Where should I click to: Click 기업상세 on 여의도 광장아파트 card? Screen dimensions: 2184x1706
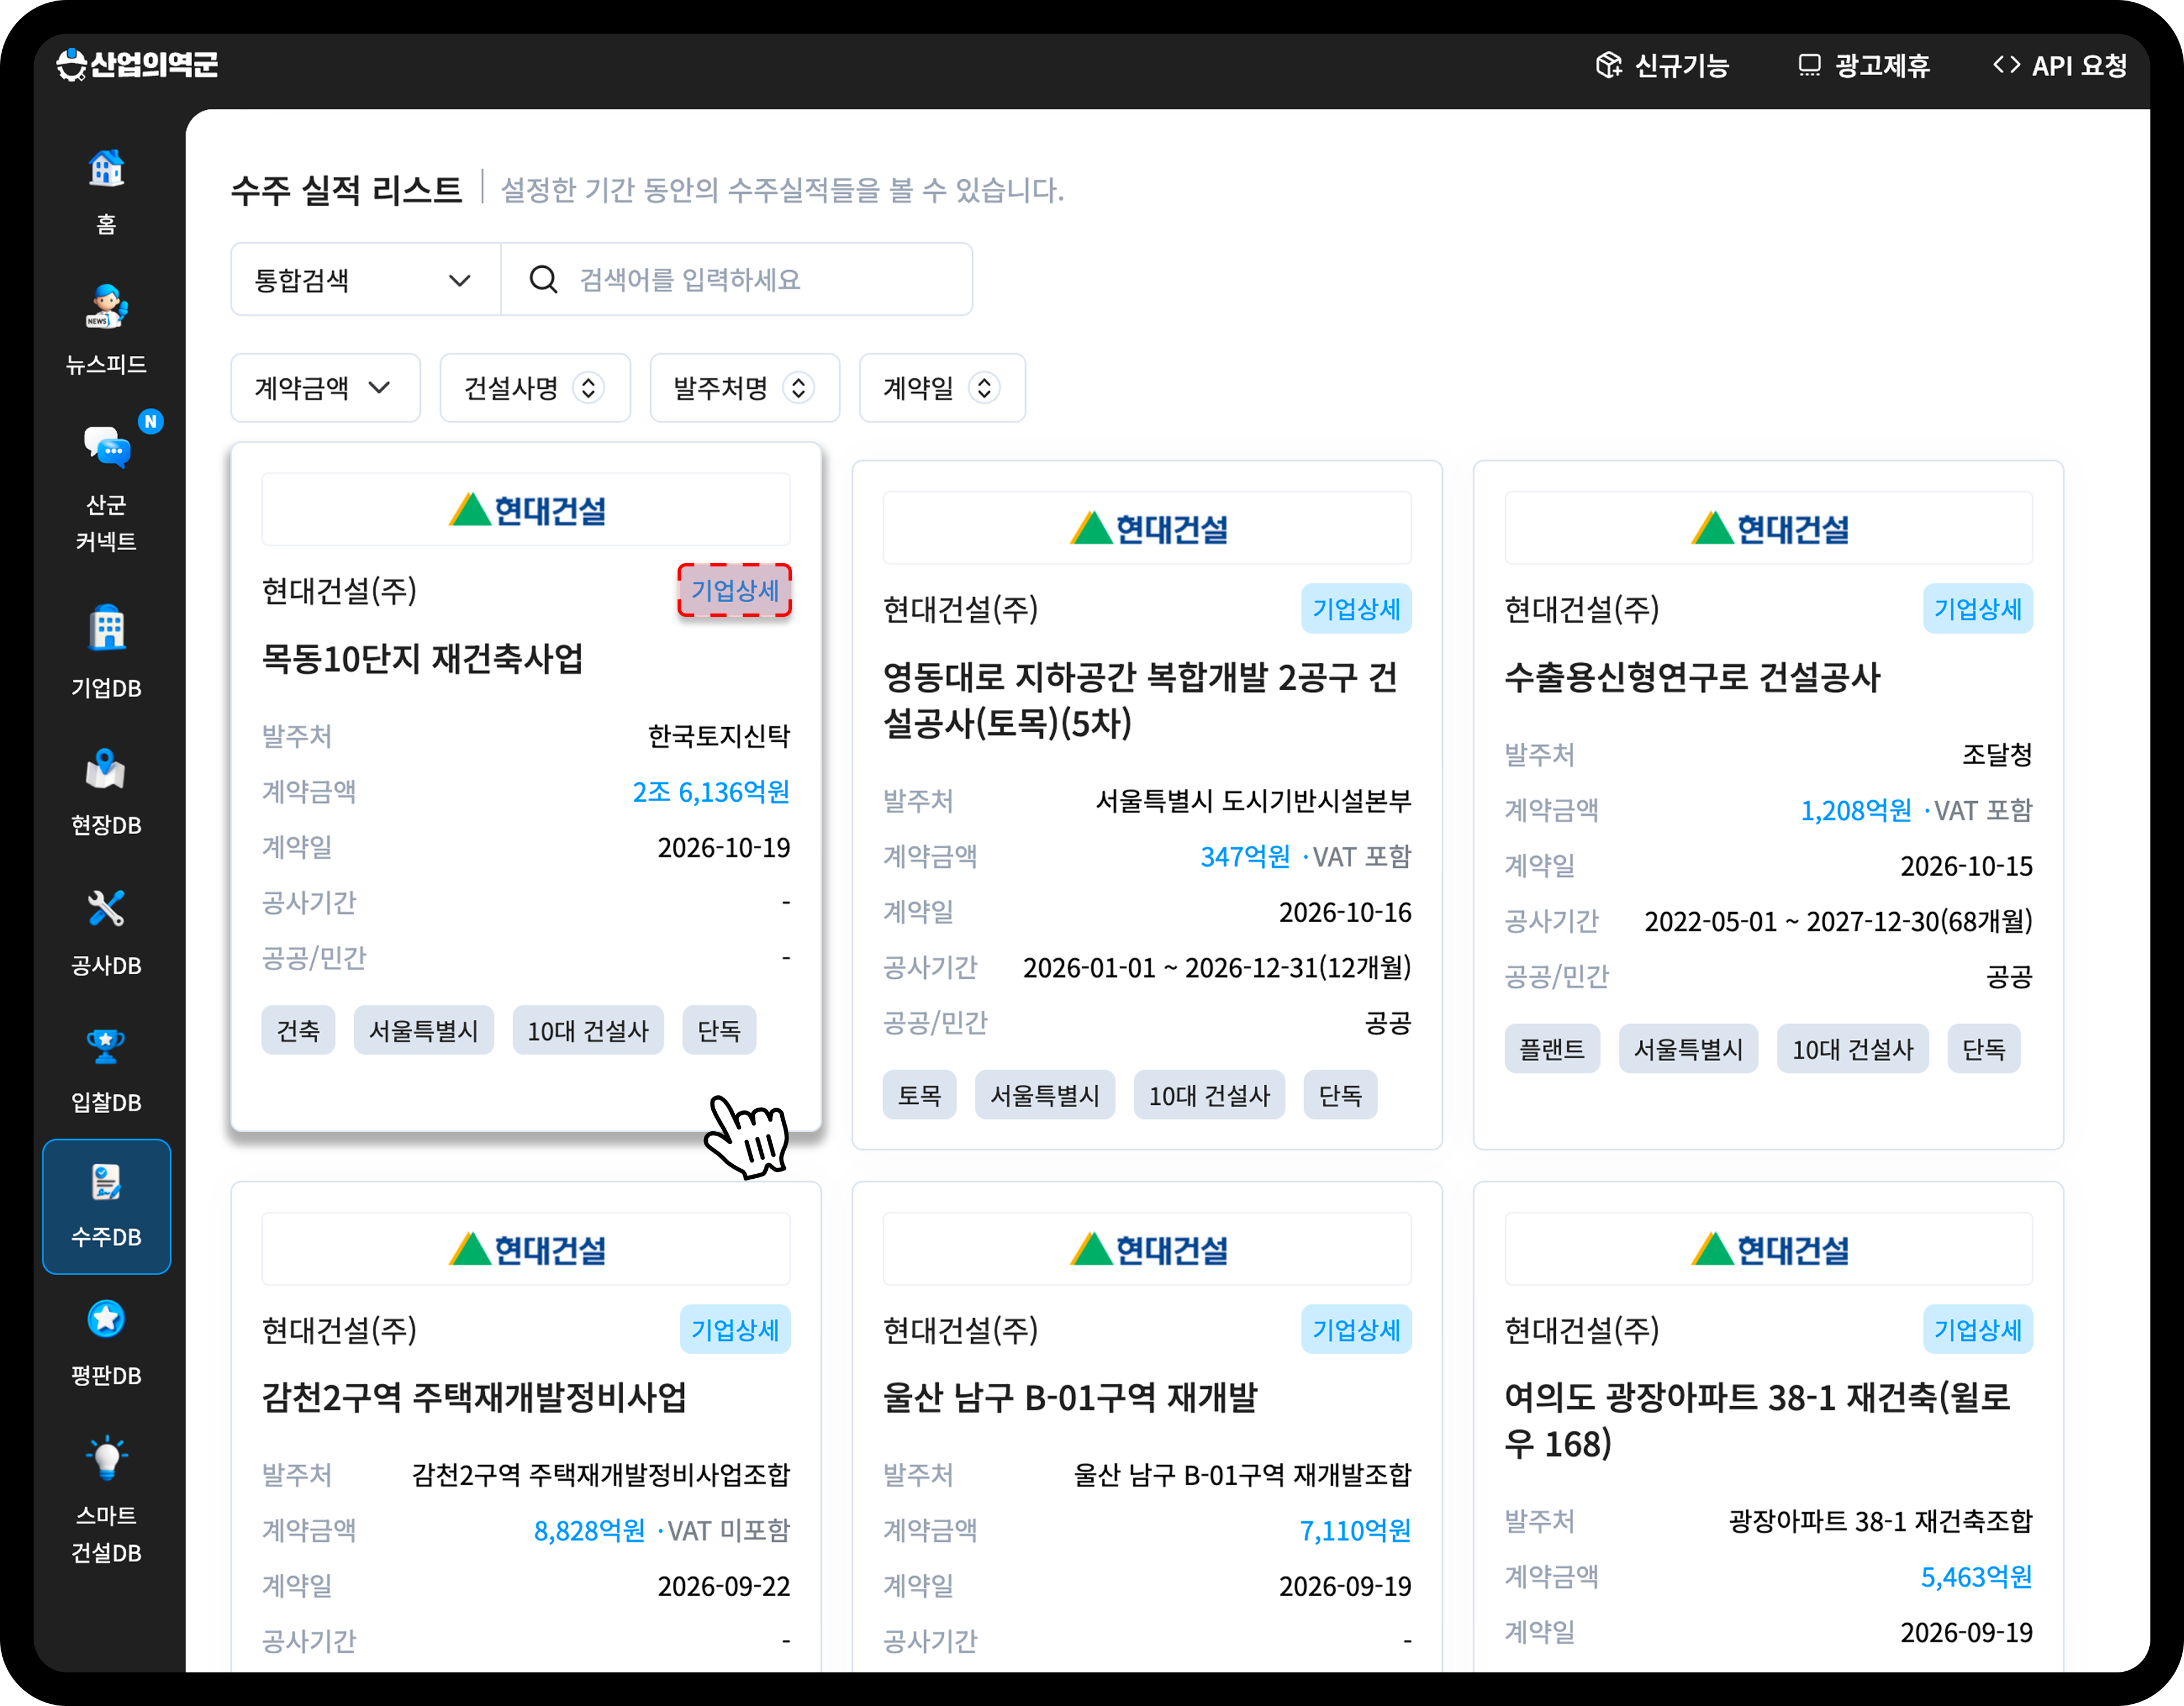(1977, 1329)
